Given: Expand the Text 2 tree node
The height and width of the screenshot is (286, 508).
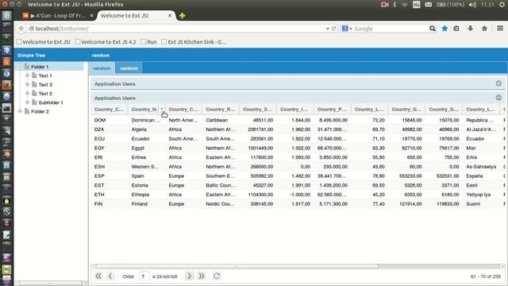Looking at the screenshot, I should [x=28, y=94].
